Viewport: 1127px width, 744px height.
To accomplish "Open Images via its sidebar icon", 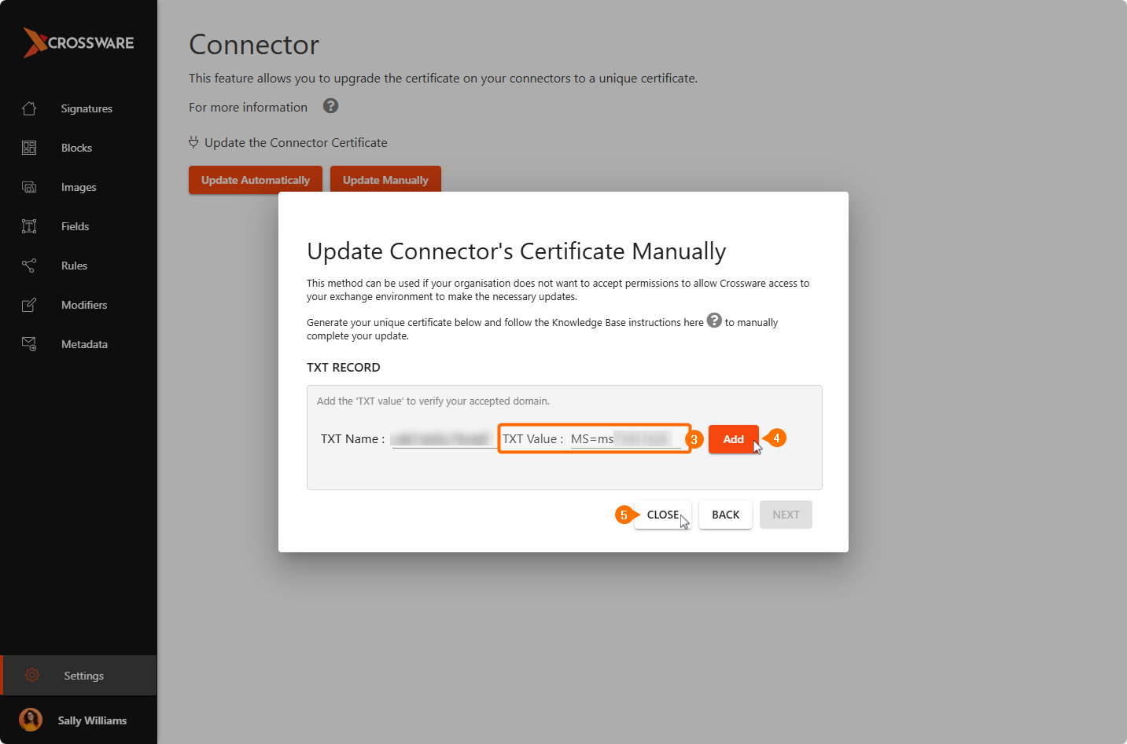I will pos(29,187).
